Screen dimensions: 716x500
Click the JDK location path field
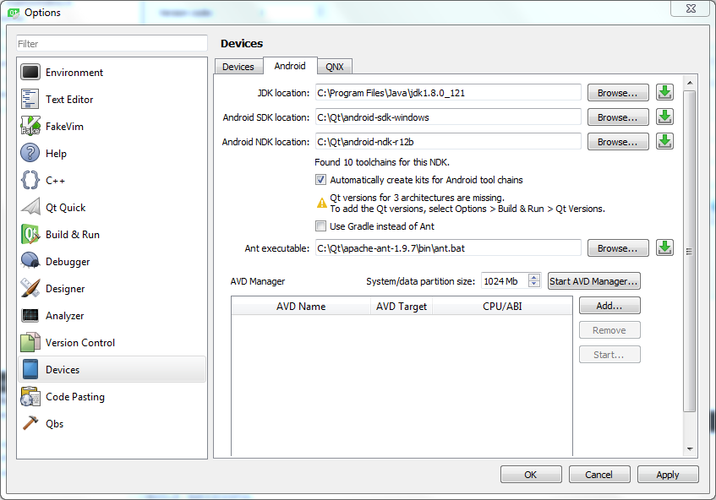click(448, 93)
